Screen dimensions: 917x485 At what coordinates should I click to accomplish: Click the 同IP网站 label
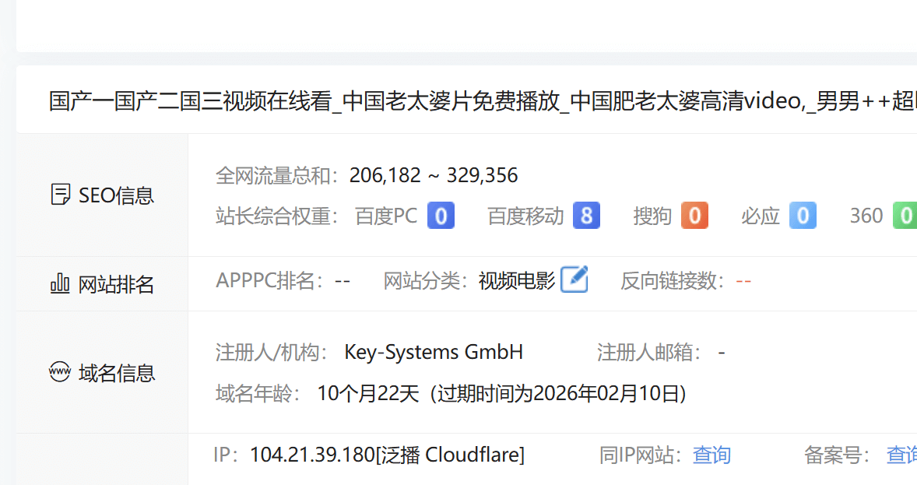click(x=641, y=455)
